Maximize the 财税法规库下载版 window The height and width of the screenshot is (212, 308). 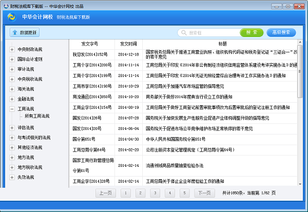(288, 7)
